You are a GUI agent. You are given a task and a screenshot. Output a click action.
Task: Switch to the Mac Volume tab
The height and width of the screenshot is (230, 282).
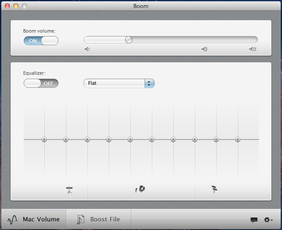coord(34,219)
